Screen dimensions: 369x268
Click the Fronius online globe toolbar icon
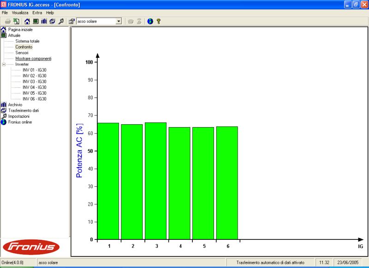(150, 21)
